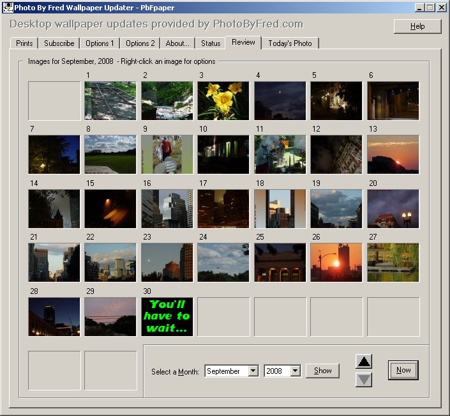Switch to the Prints tab
The image size is (450, 416).
point(24,43)
